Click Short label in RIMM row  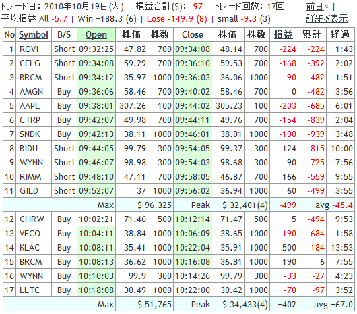pyautogui.click(x=65, y=177)
